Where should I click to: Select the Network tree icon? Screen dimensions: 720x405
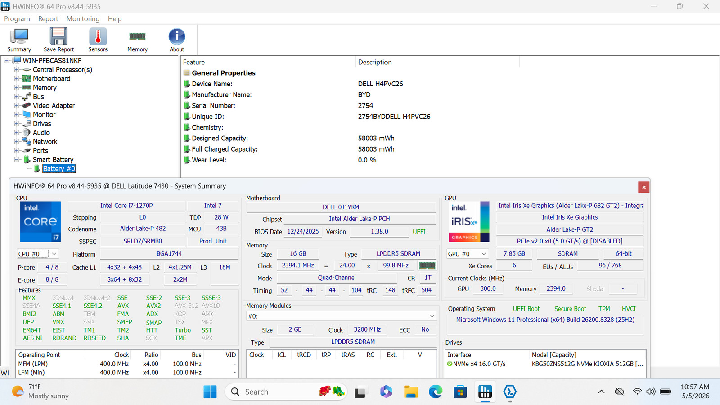(x=27, y=142)
